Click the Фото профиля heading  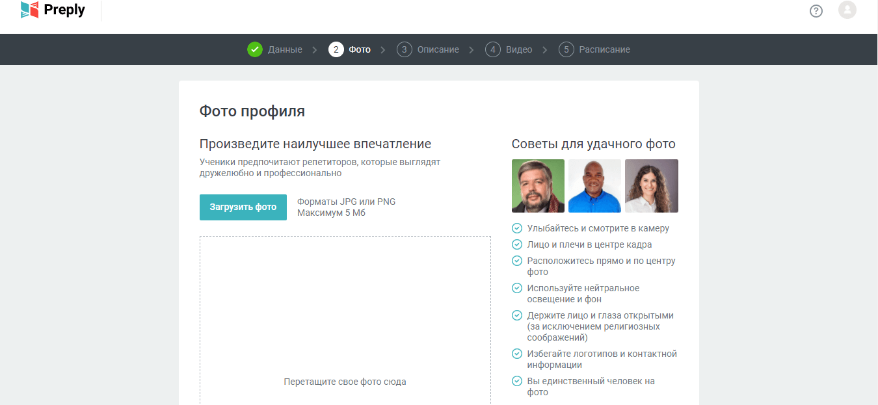252,111
